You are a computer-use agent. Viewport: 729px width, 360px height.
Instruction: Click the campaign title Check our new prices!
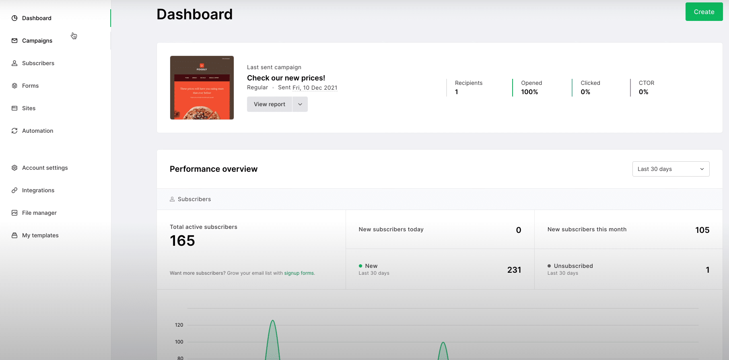pos(286,78)
